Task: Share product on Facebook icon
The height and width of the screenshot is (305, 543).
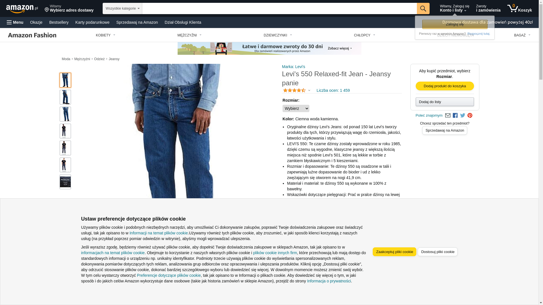Action: 455,116
